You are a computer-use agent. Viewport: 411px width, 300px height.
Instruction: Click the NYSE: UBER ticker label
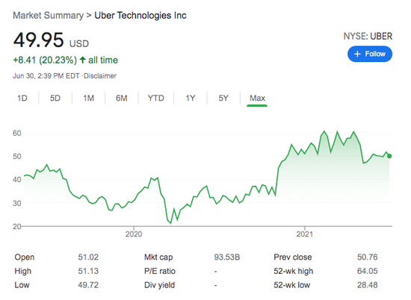coord(368,37)
